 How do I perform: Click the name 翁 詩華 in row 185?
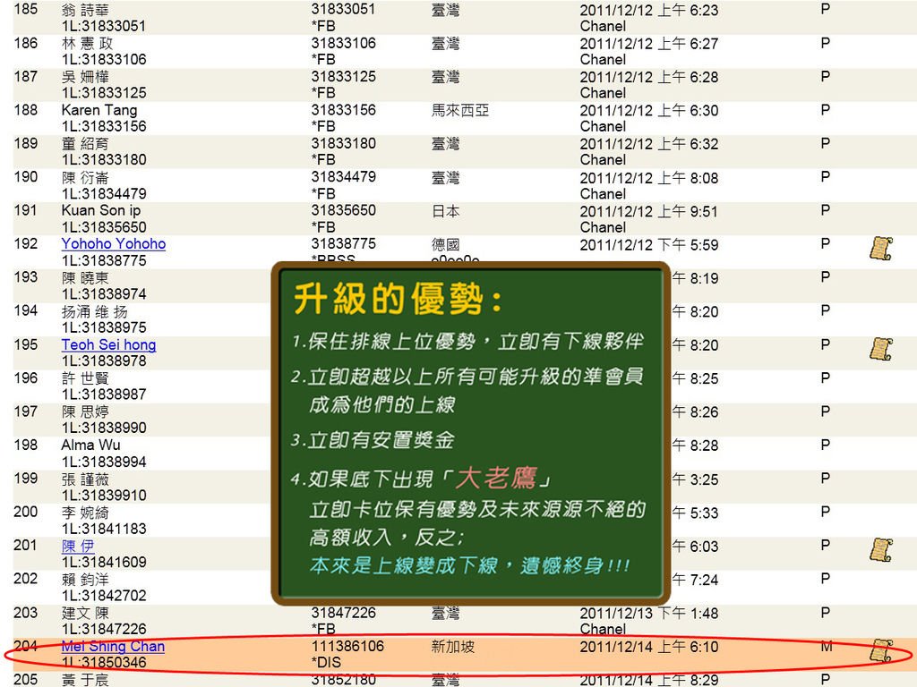tap(85, 11)
